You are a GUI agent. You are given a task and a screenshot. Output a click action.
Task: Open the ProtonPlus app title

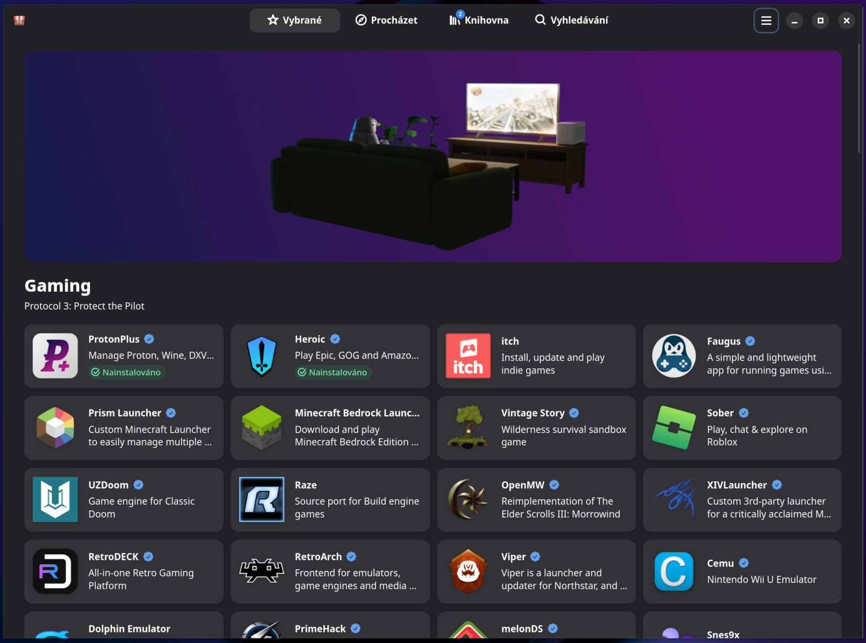(x=114, y=339)
